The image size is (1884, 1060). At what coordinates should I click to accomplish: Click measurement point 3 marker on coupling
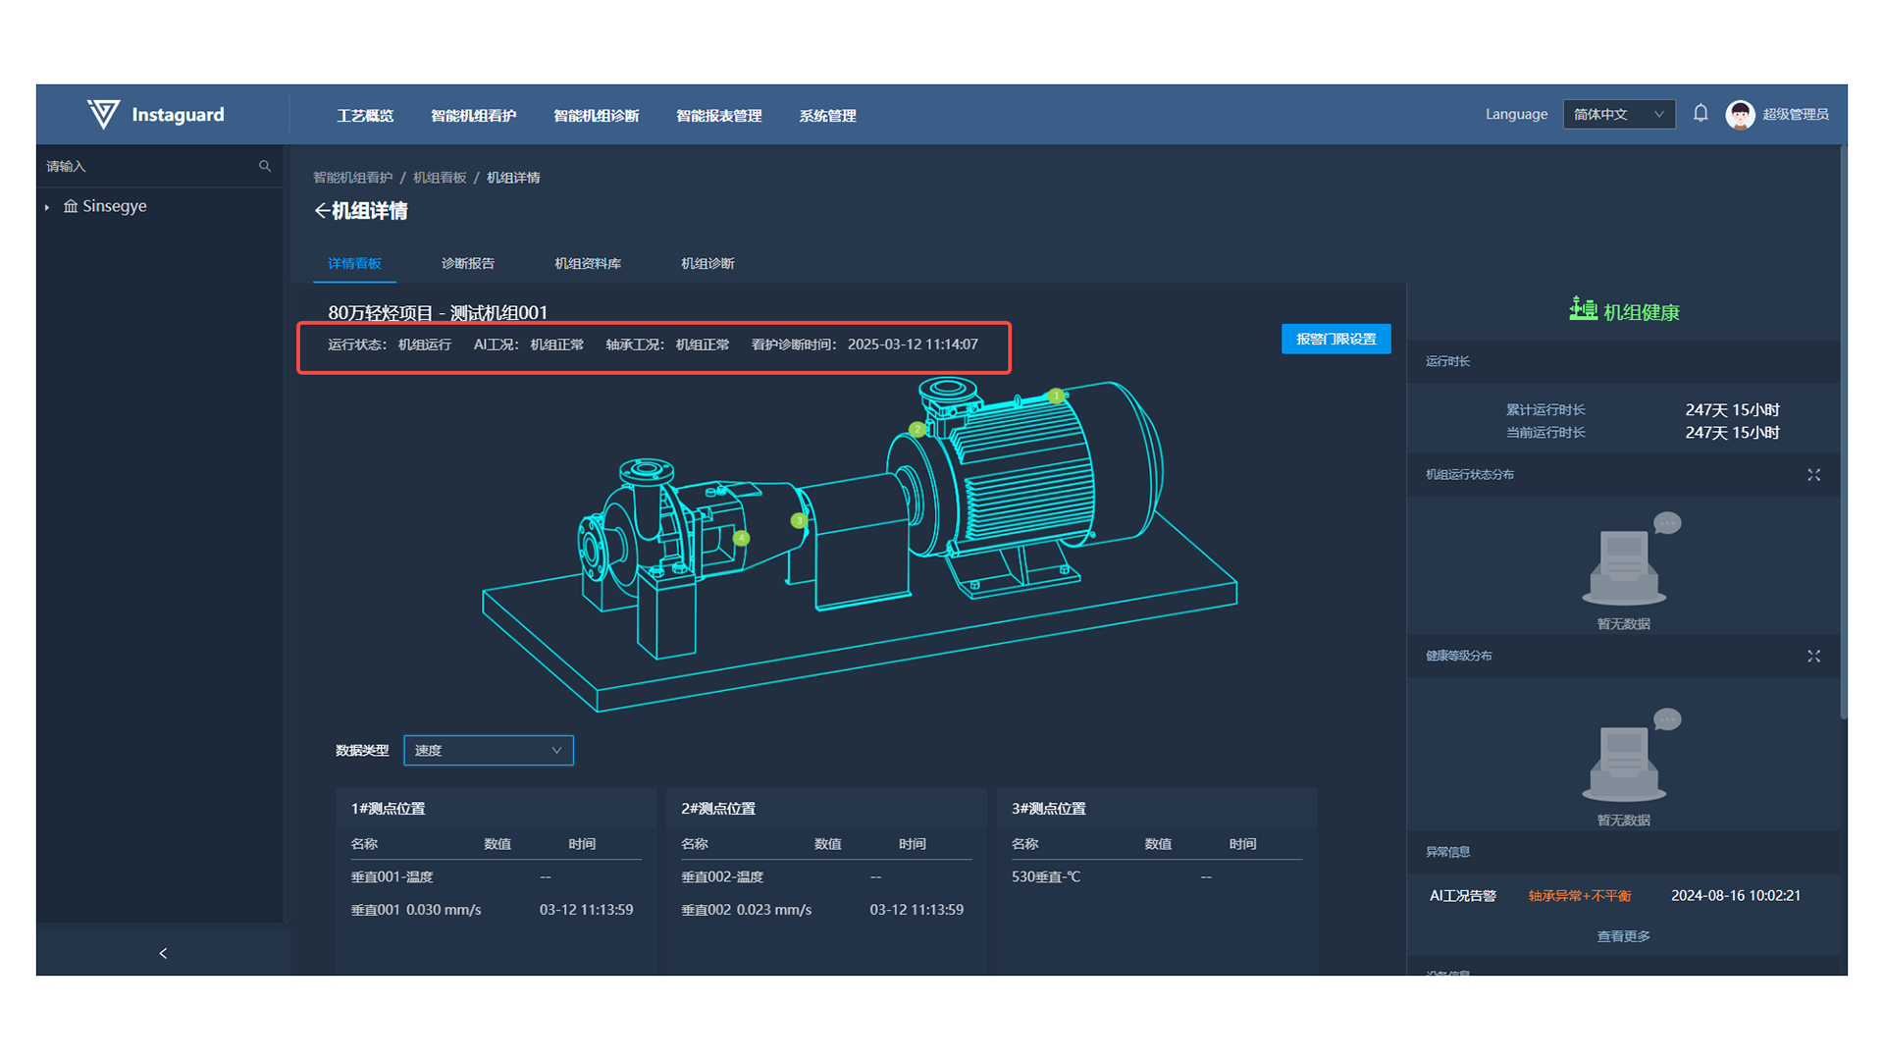coord(799,521)
